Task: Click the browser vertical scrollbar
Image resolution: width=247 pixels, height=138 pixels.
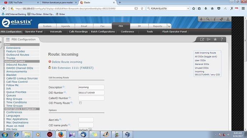Action: click(246, 74)
